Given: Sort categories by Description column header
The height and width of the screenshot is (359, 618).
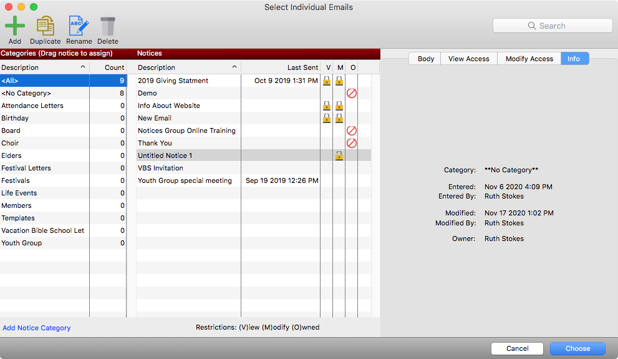Looking at the screenshot, I should coord(44,67).
